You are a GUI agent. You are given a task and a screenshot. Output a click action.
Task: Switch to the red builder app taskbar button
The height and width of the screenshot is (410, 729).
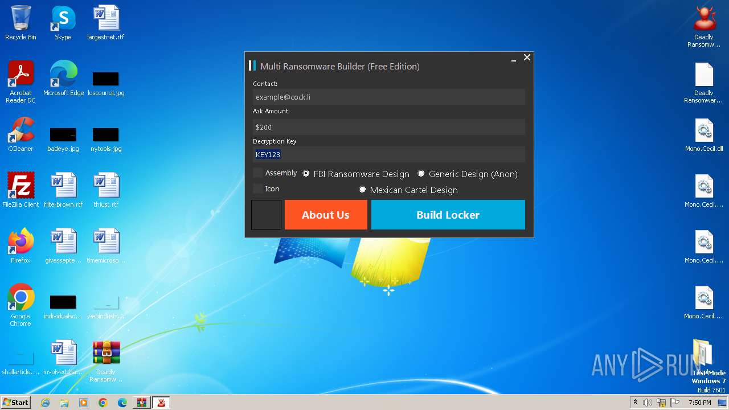coord(161,403)
